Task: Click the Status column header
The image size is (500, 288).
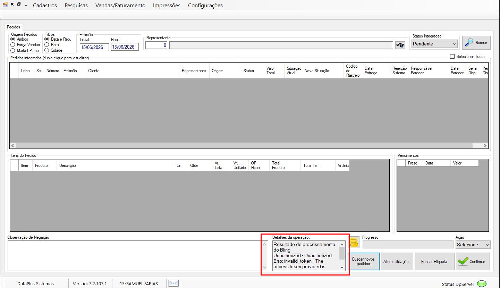Action: [252, 71]
